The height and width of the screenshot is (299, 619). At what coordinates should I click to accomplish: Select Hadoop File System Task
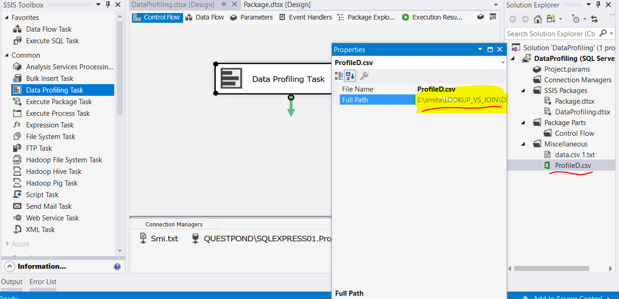pos(64,160)
